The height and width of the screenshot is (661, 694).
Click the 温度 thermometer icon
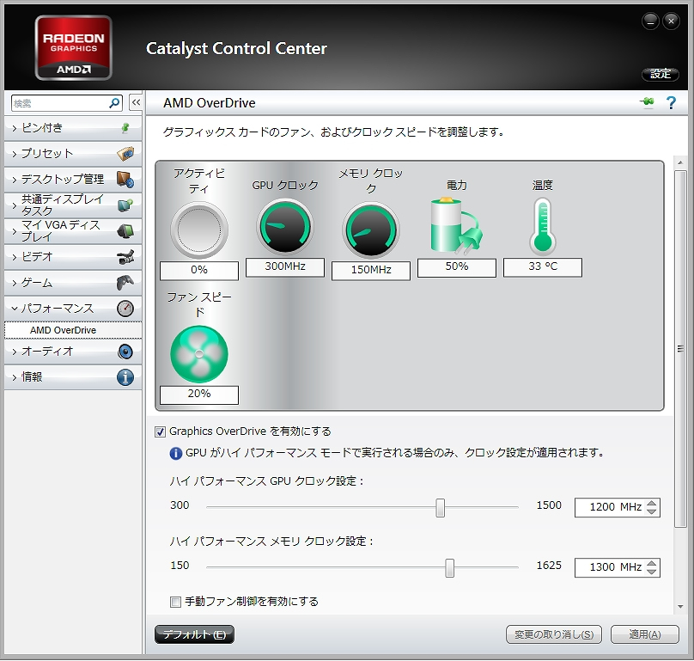pyautogui.click(x=543, y=226)
